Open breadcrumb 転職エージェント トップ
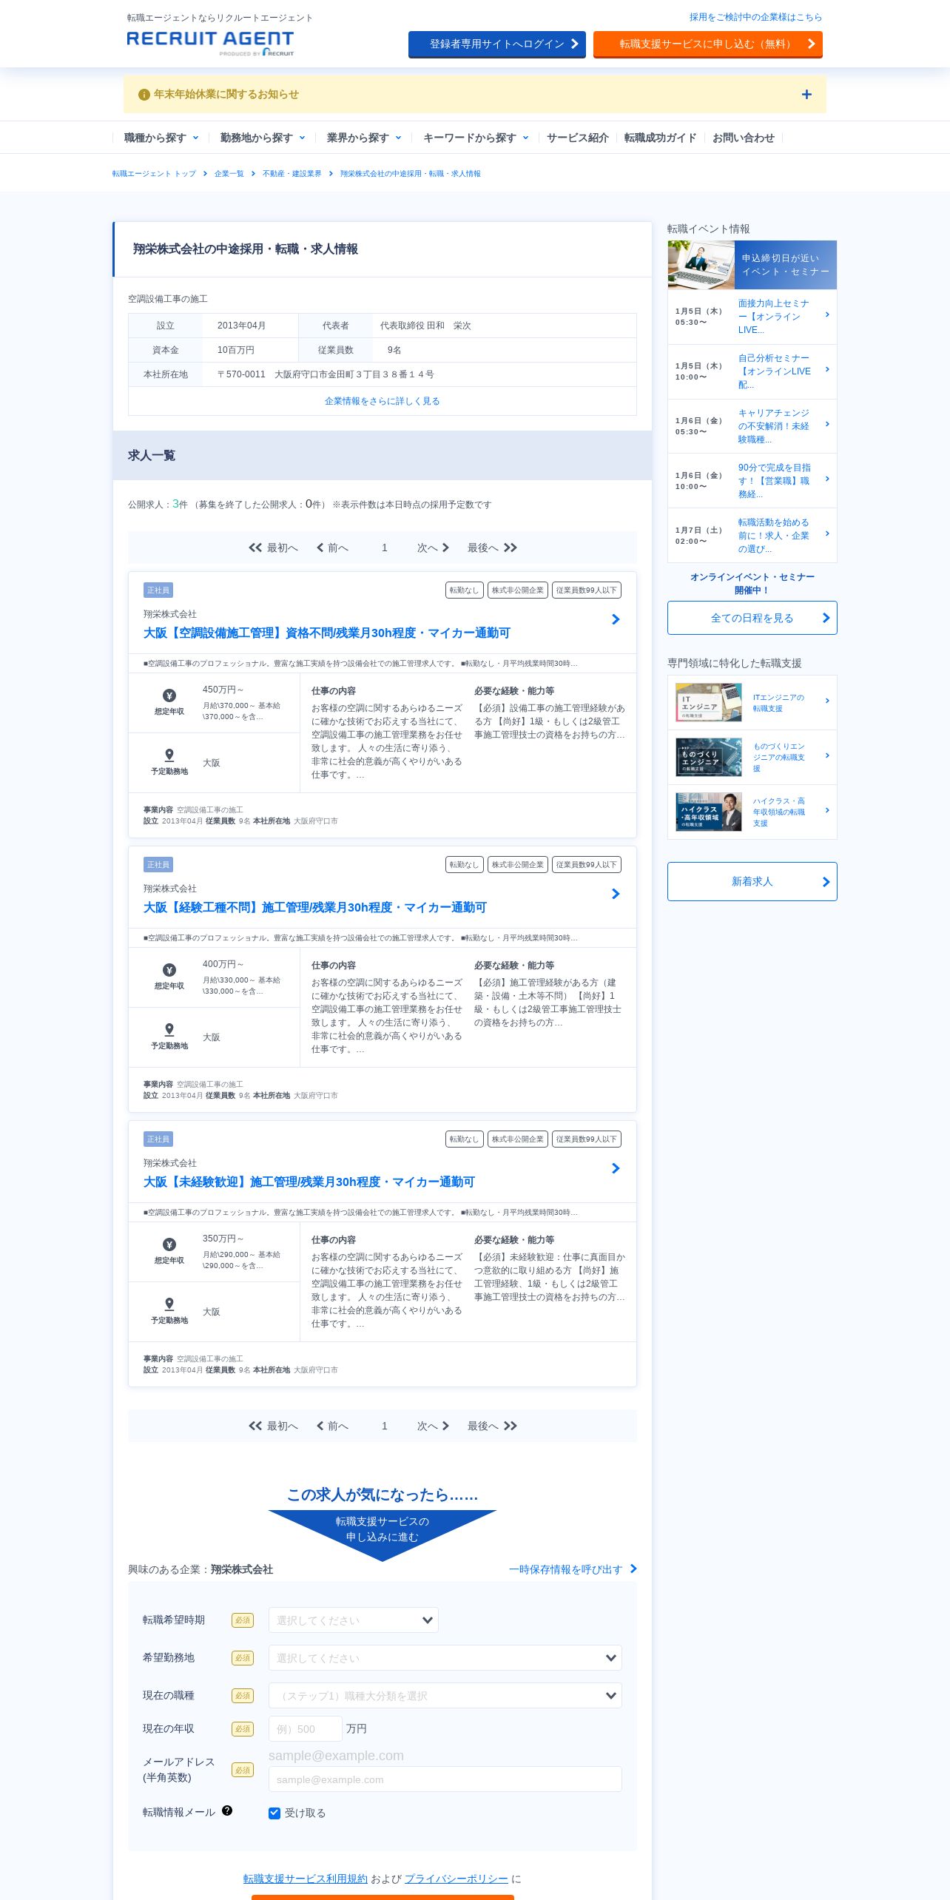This screenshot has height=1900, width=950. click(x=154, y=174)
